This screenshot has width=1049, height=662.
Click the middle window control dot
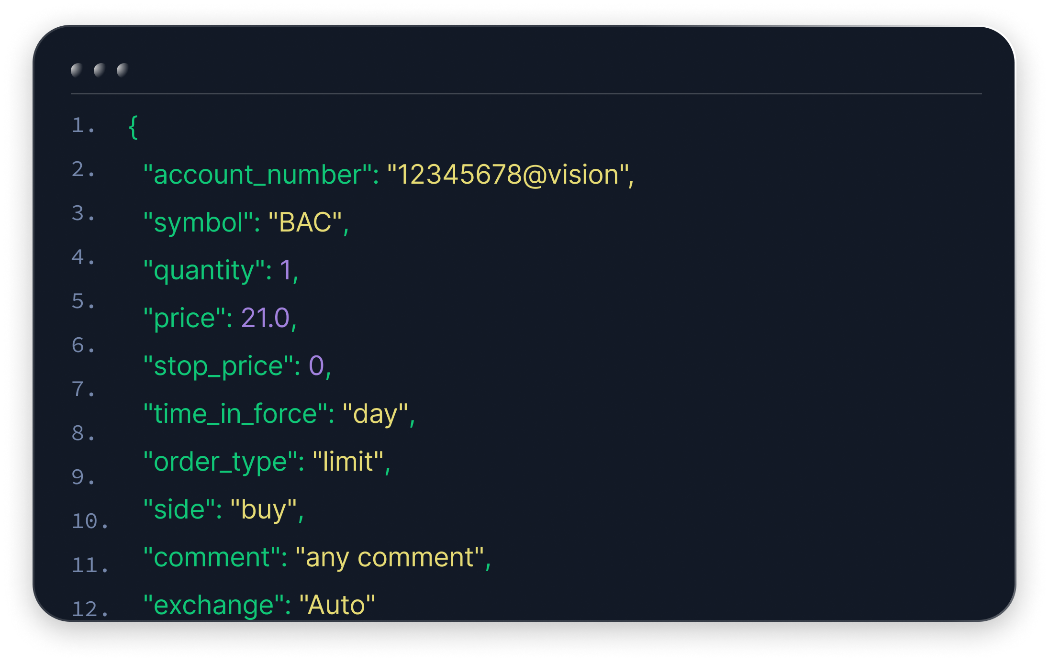coord(100,70)
